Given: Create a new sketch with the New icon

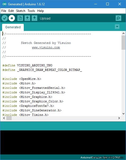Looking at the screenshot, I should point(20,18).
